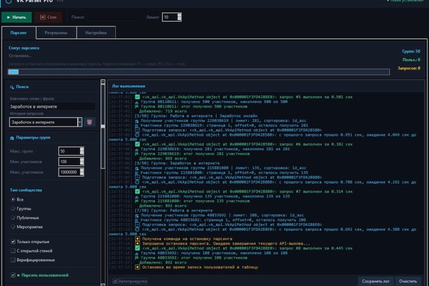Delete query history with the trash icon
The image size is (429, 286).
coord(90,122)
